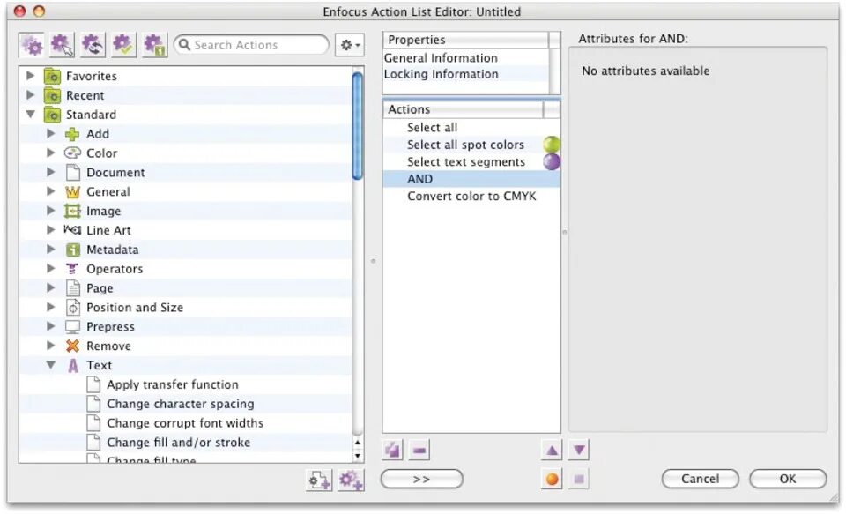Expand the General category
The height and width of the screenshot is (514, 846).
point(51,191)
